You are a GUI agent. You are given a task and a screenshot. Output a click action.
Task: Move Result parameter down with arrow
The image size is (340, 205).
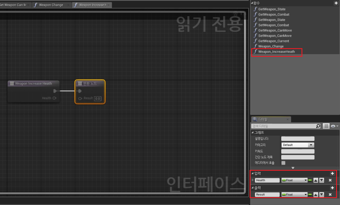(x=322, y=194)
